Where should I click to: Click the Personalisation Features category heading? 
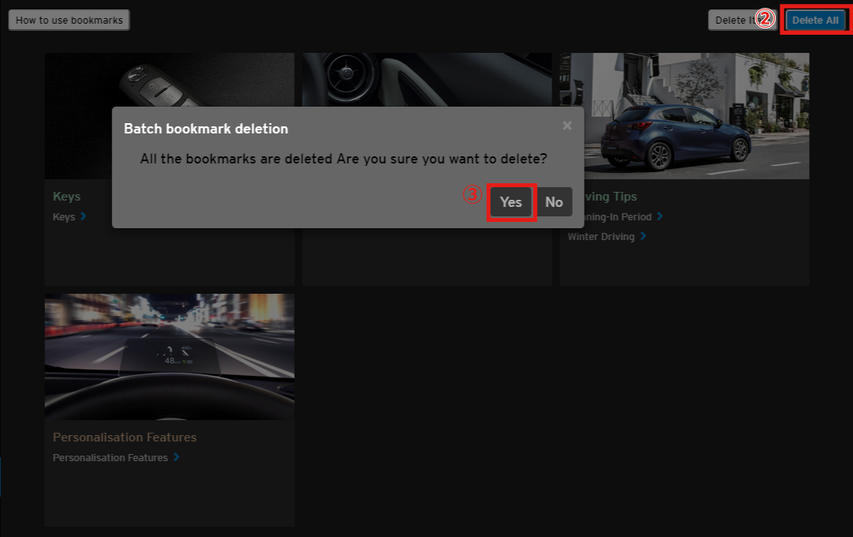coord(124,437)
